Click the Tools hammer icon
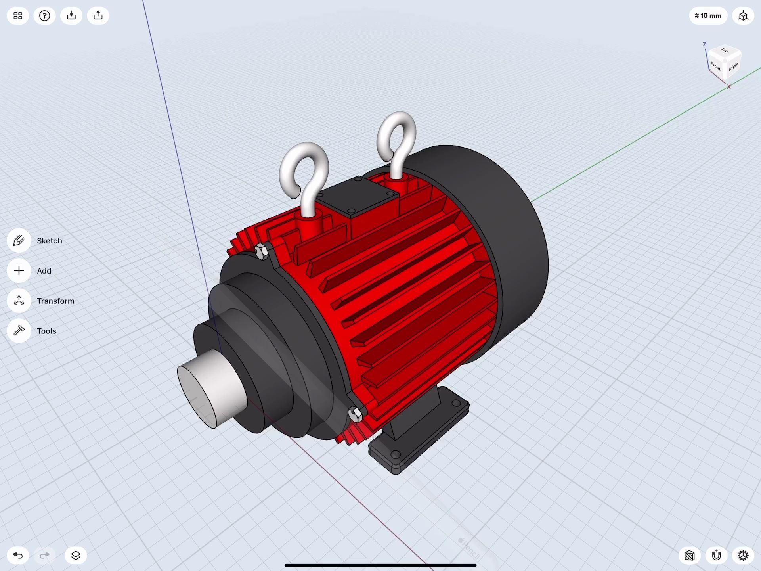Image resolution: width=761 pixels, height=571 pixels. coord(19,331)
